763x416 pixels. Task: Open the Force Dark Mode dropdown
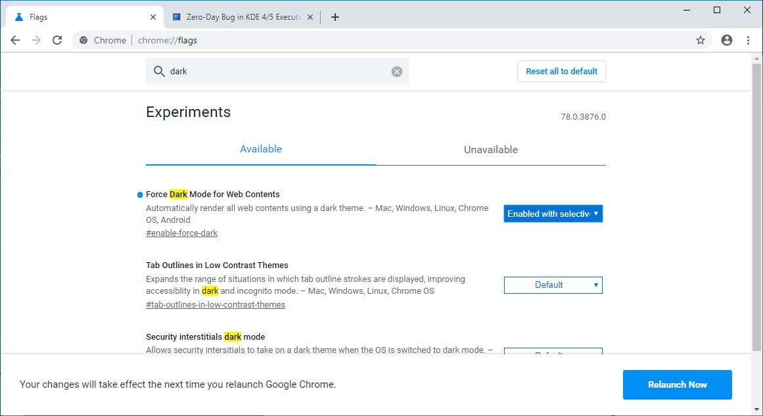point(553,214)
